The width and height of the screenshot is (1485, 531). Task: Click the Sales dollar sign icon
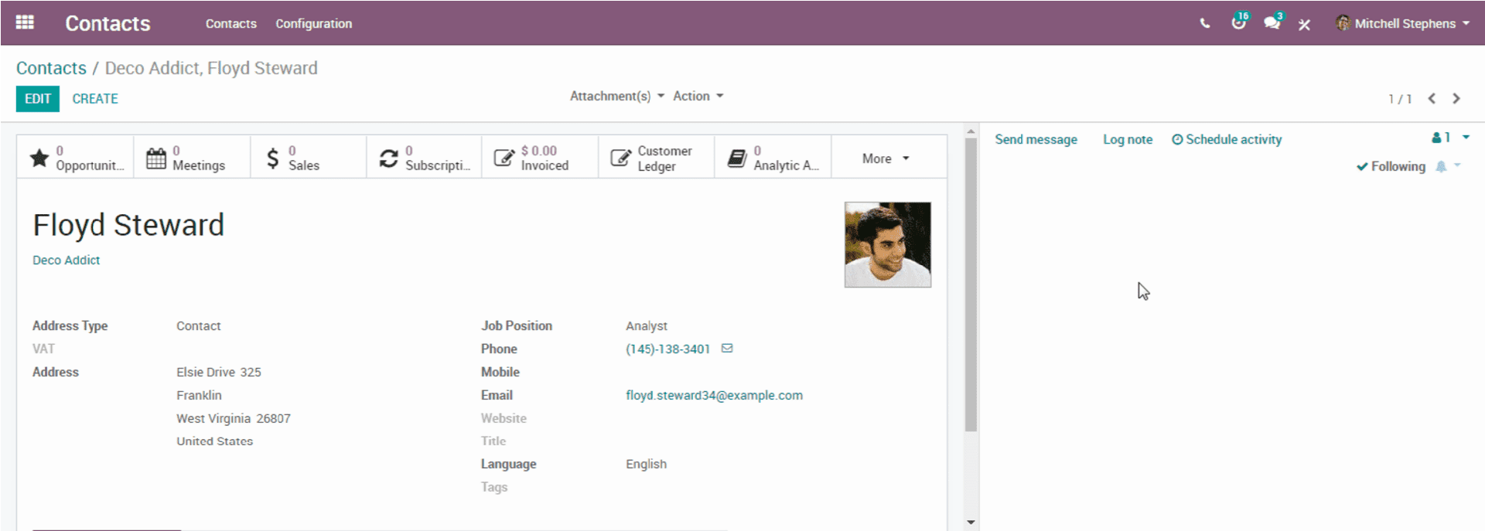(x=272, y=158)
